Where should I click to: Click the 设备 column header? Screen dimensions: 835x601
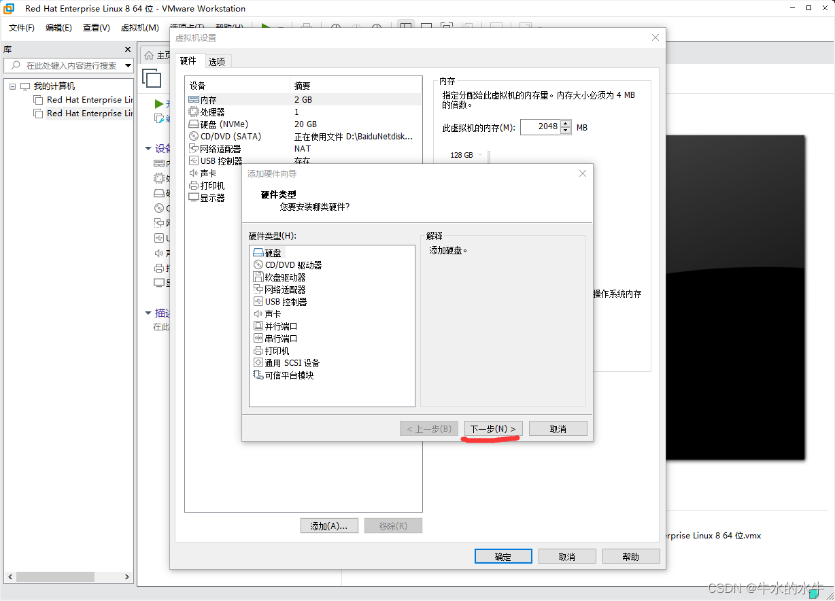(237, 86)
